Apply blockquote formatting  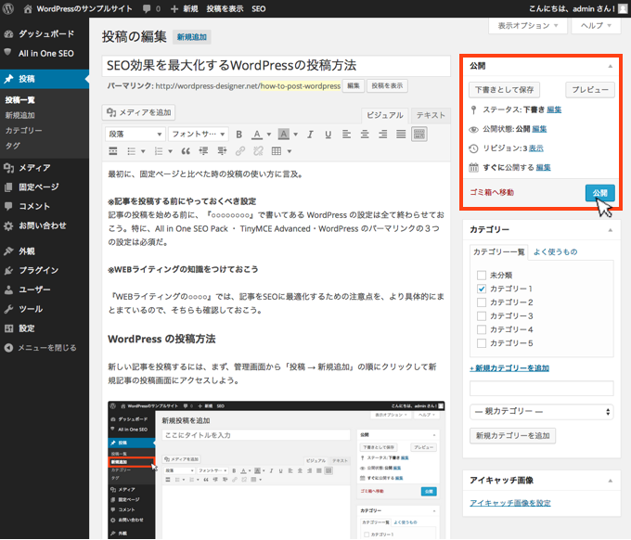(186, 151)
